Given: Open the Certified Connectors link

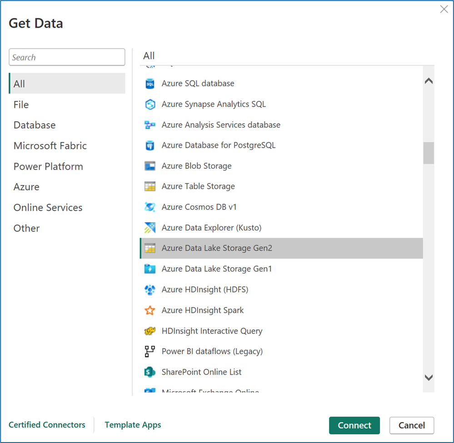Looking at the screenshot, I should click(x=47, y=425).
